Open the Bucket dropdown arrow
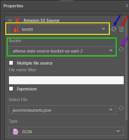The image size is (129, 140). click(111, 51)
